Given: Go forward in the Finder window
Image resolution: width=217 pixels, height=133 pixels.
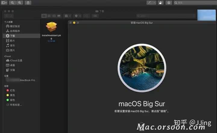Looking at the screenshot, I should point(11,16).
